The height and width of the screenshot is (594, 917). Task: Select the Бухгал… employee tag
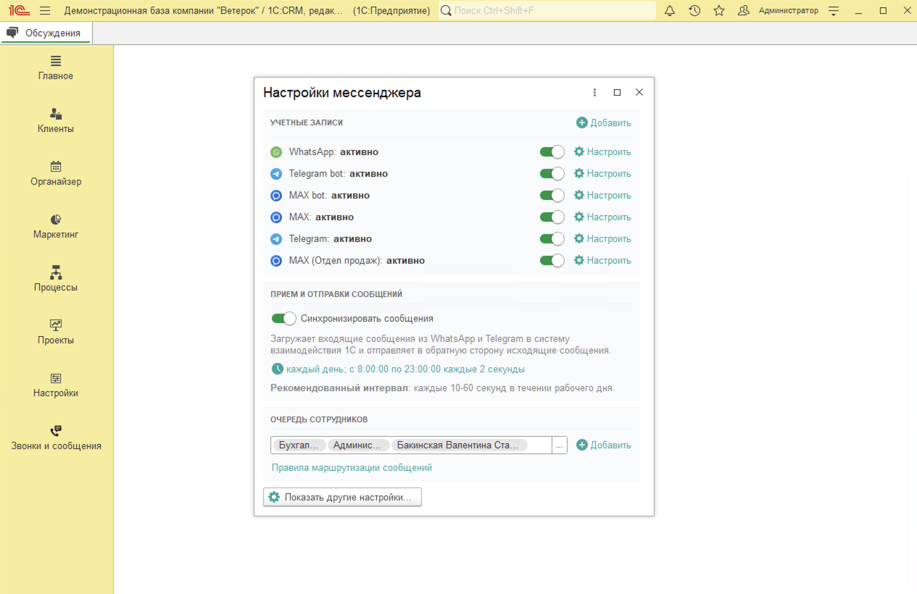[299, 445]
